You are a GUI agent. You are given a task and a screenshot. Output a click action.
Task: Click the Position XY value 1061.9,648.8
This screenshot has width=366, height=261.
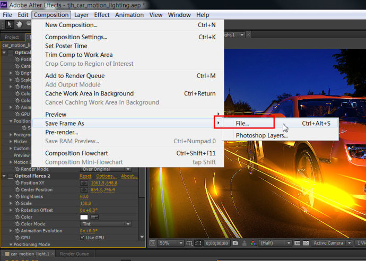104,183
